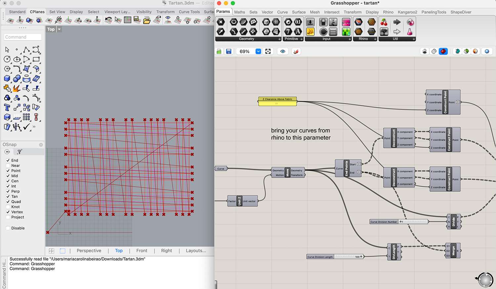Switch to Front viewport tab
496x289 pixels.
(x=142, y=251)
